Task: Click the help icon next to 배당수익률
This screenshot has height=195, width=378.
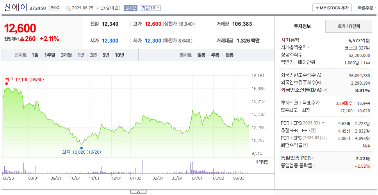Action: point(305,145)
